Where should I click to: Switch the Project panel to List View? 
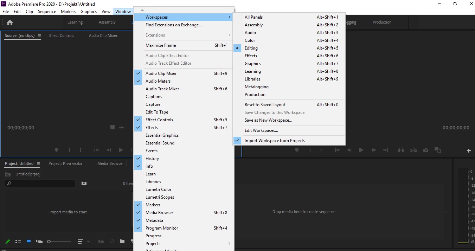point(18,242)
